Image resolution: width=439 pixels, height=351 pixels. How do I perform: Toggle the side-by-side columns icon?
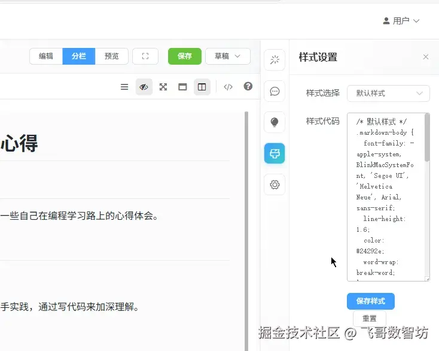(202, 87)
